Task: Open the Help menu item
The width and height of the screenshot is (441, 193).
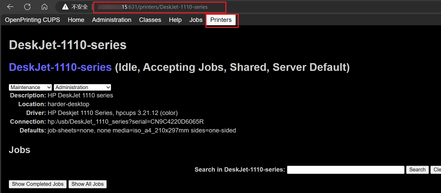Action: pos(175,20)
